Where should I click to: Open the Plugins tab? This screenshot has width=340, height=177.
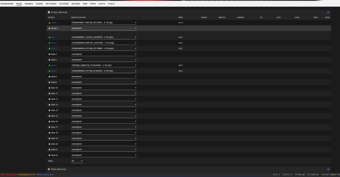pyautogui.click(x=64, y=4)
